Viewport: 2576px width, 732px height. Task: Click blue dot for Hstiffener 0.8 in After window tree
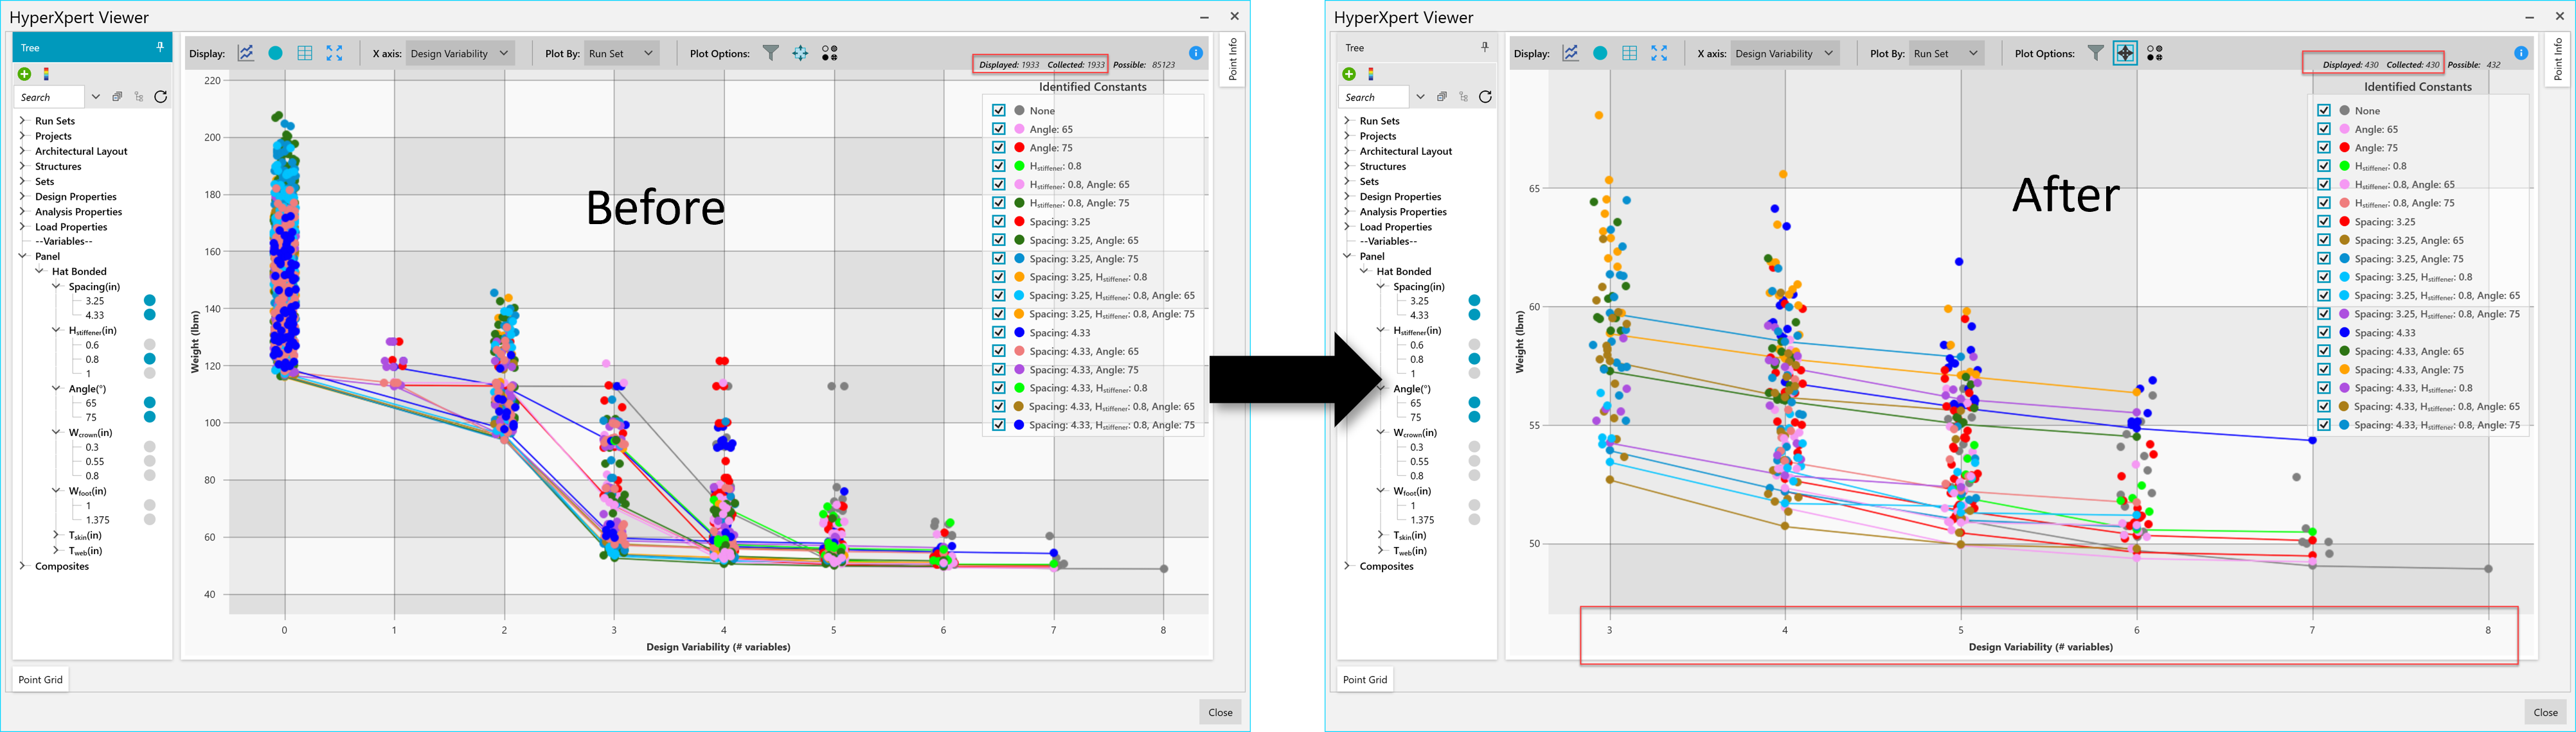1474,360
